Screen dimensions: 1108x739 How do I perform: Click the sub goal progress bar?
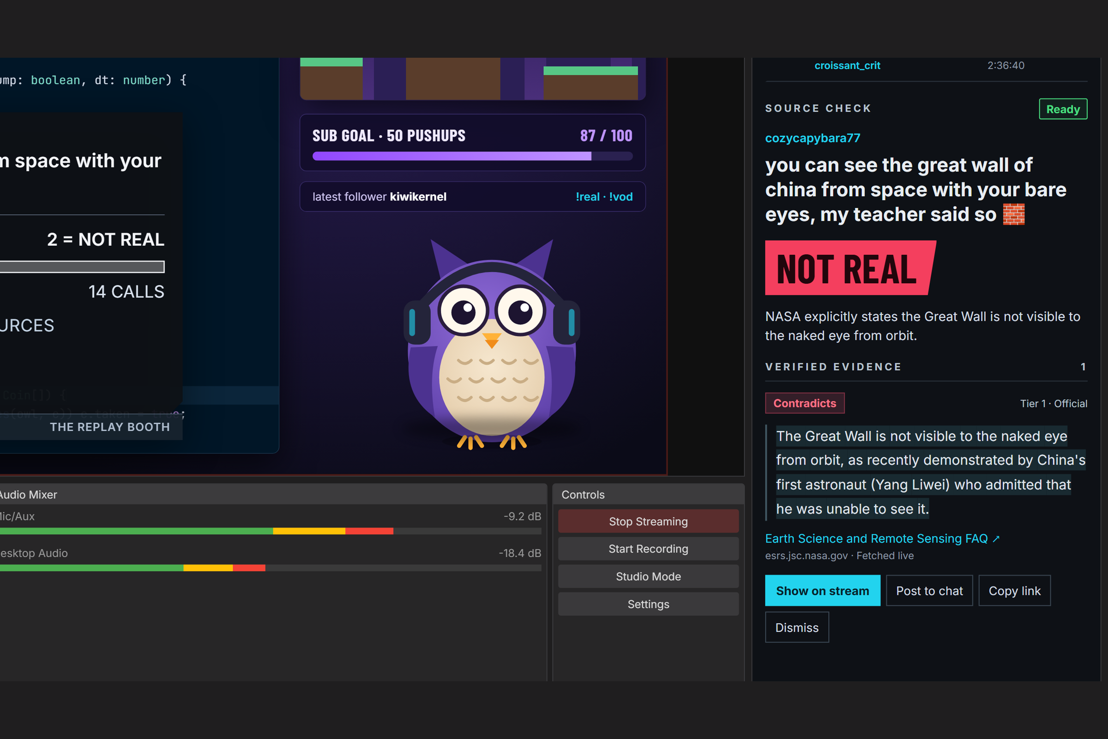472,156
